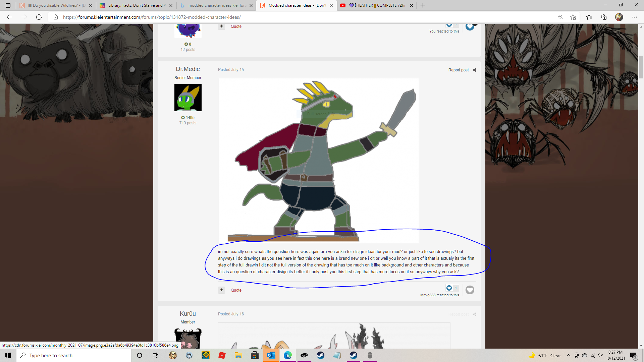The image size is (644, 362).
Task: Open Dr.Medic's avatar thumbnail
Action: coord(188,98)
